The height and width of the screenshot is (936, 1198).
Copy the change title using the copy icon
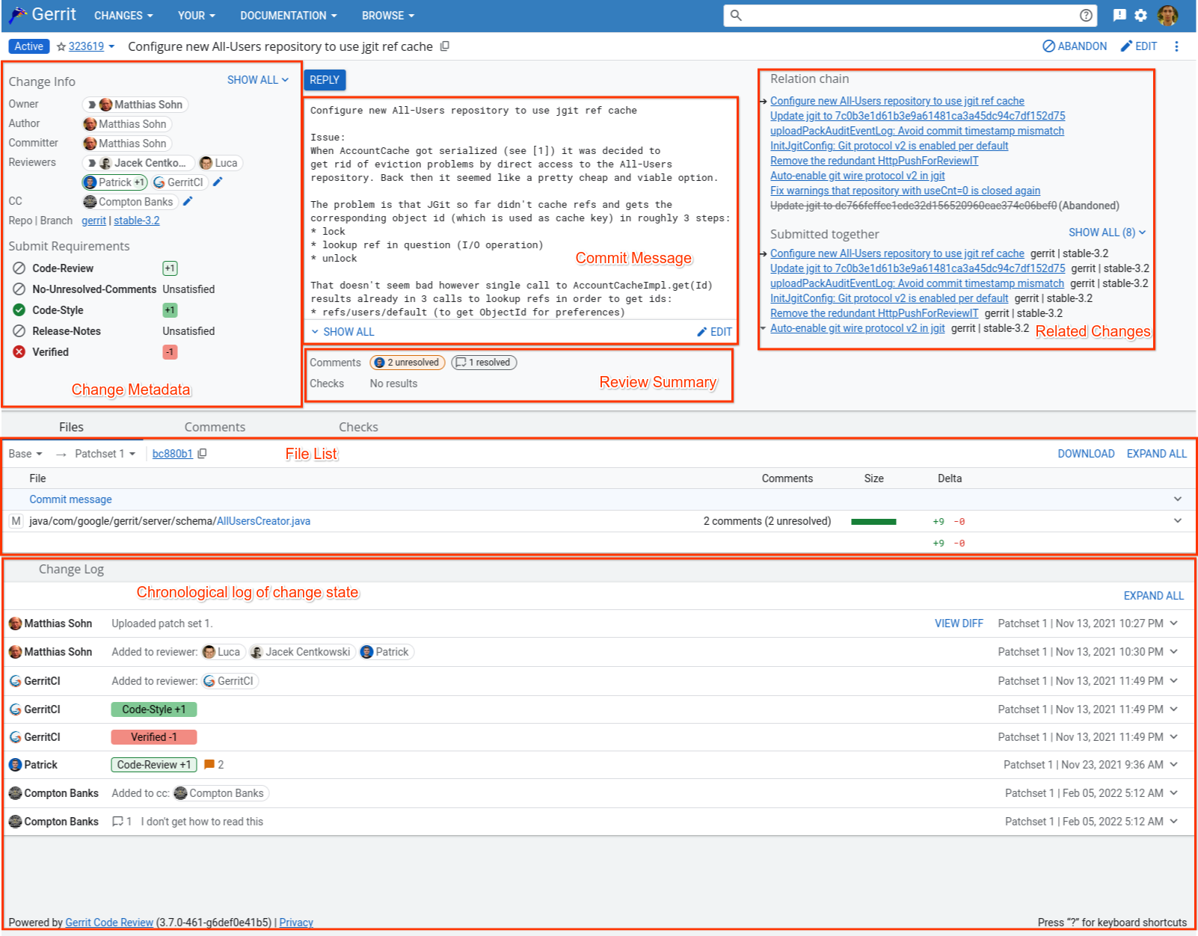pos(445,46)
